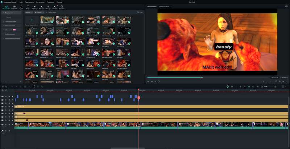Viewport: 290px width, 149px height.
Task: Expand the Запись record dropdown
Action: [40, 12]
